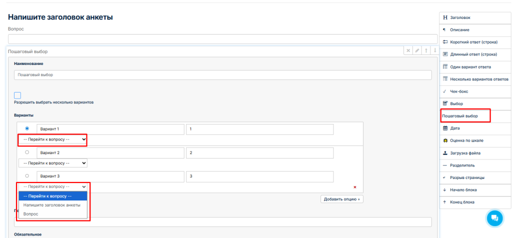The height and width of the screenshot is (238, 512).
Task: Open Перейти к вопросу dropdown for Вариант 1
Action: click(52, 139)
